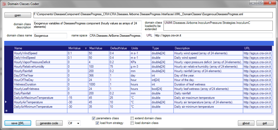Select the DailyWindSpeed name cell

pos(40,58)
